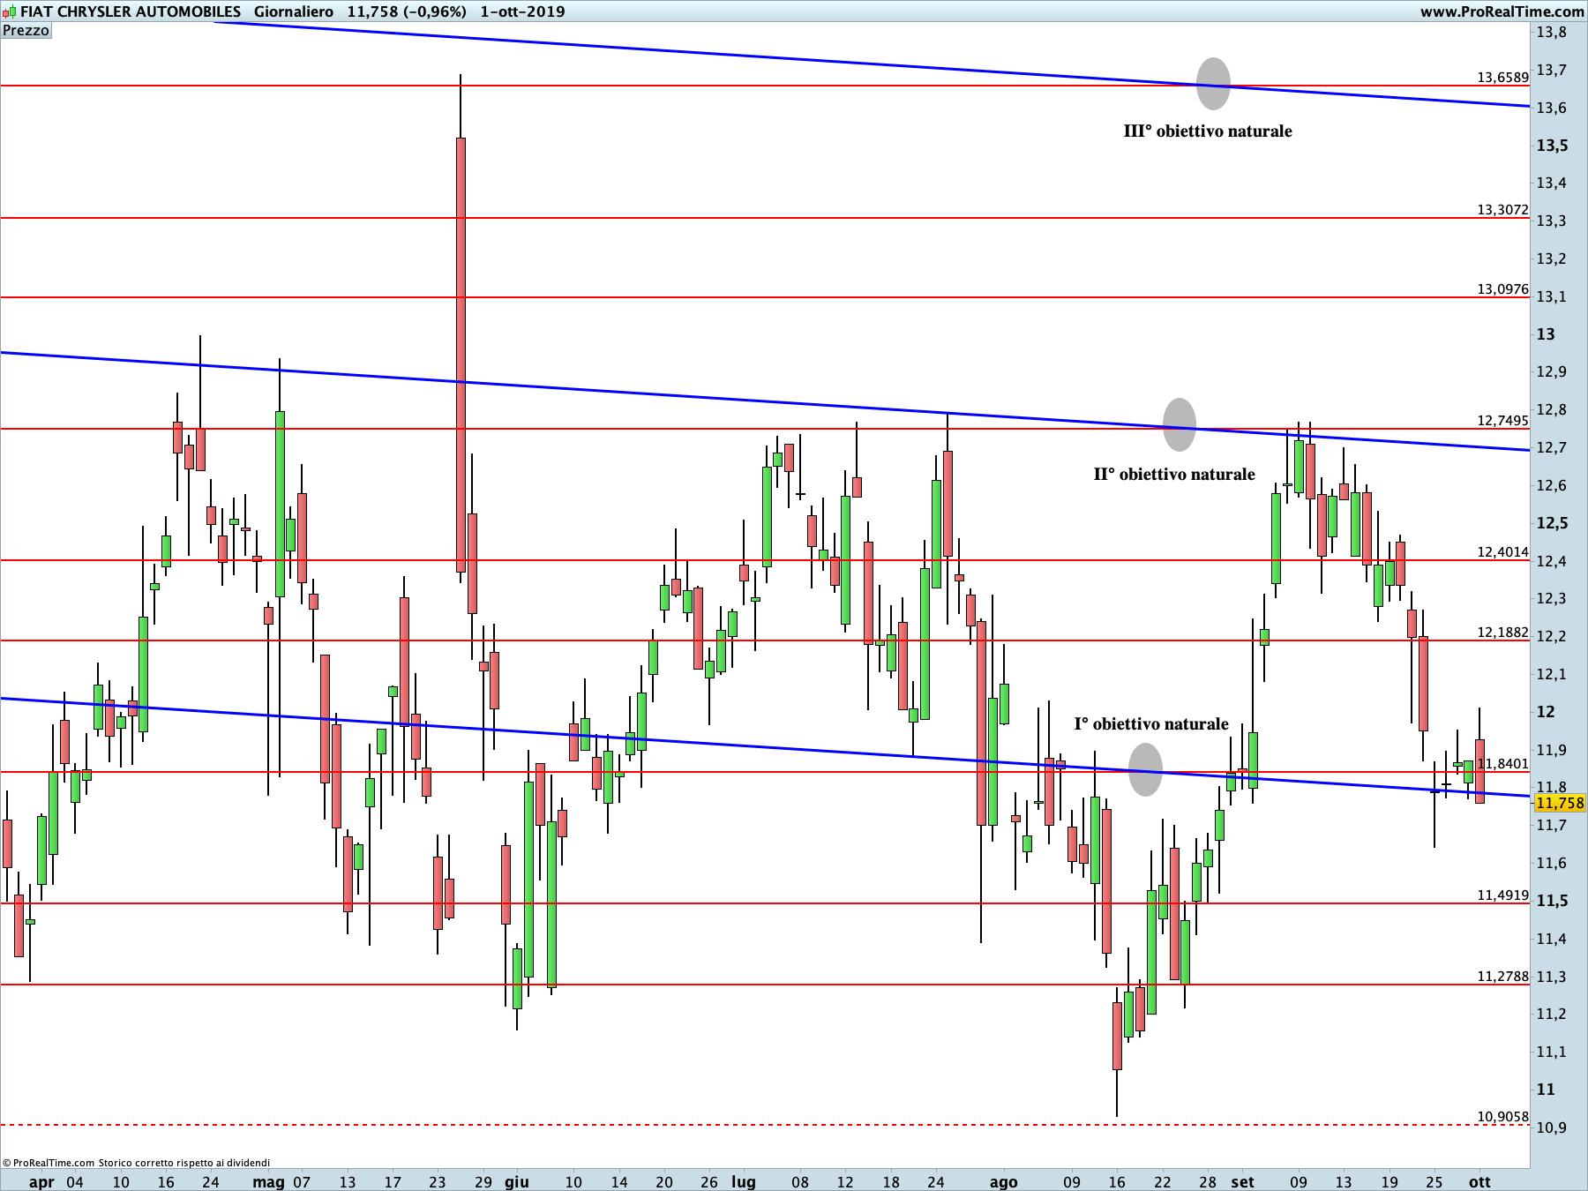Click the 10,9058 dashed level label

[x=1503, y=1116]
